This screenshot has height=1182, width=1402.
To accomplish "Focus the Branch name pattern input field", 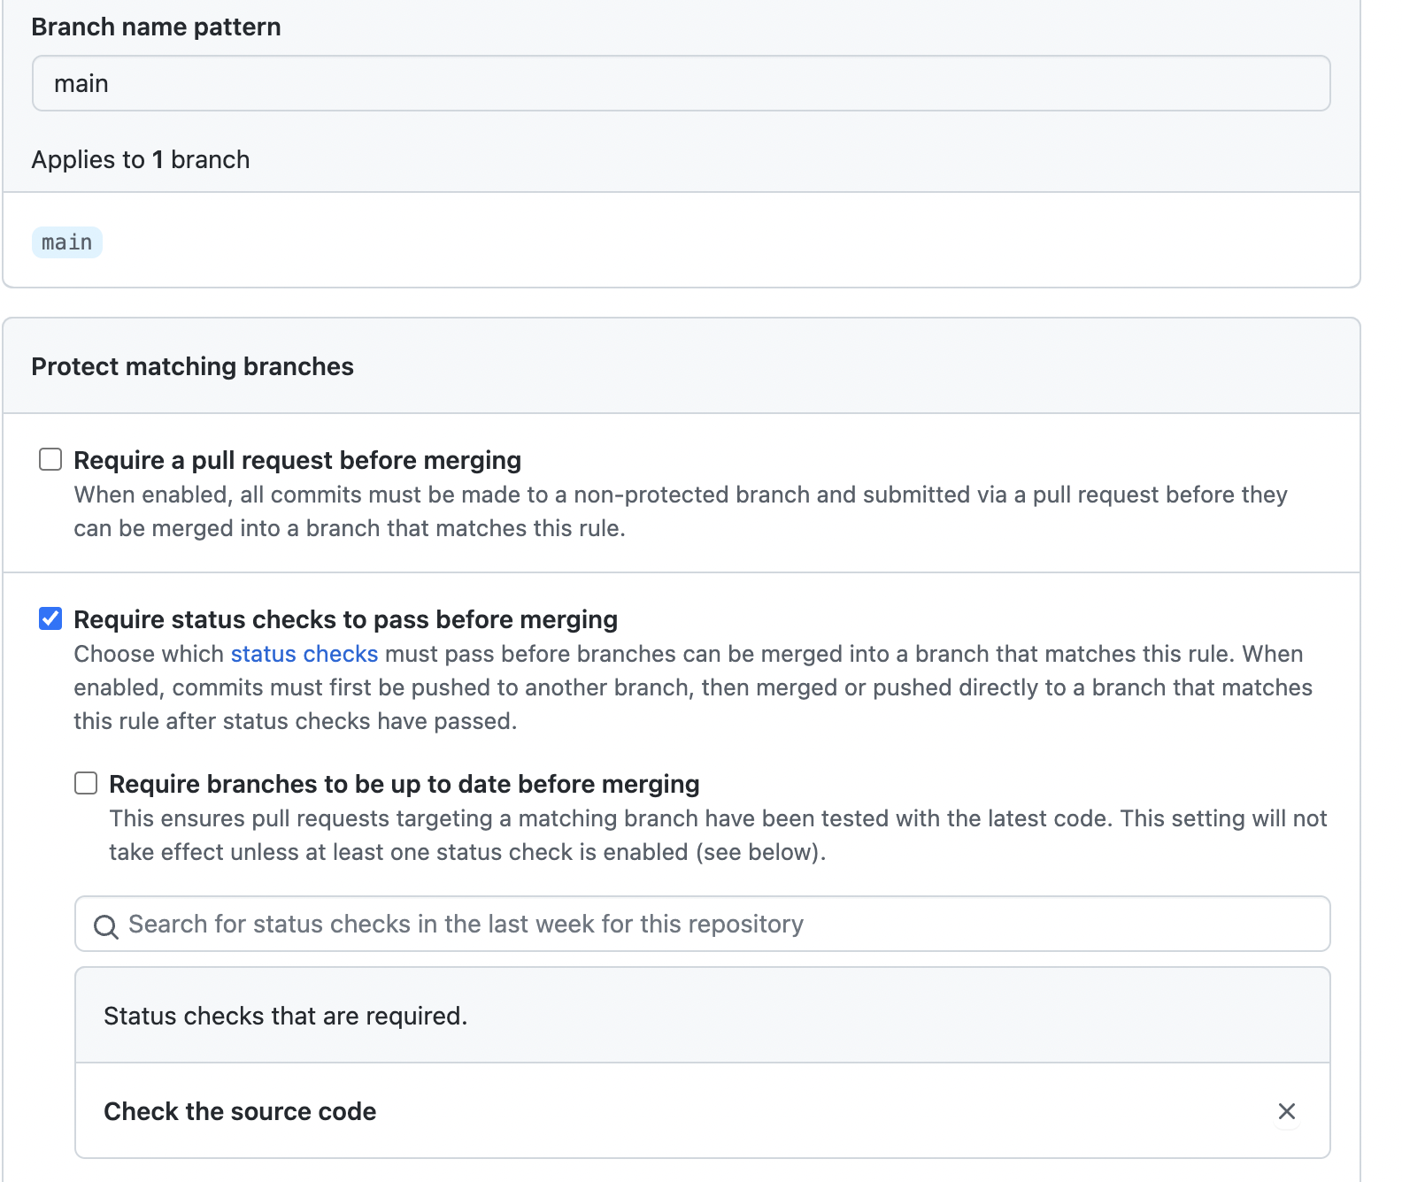I will coord(681,83).
